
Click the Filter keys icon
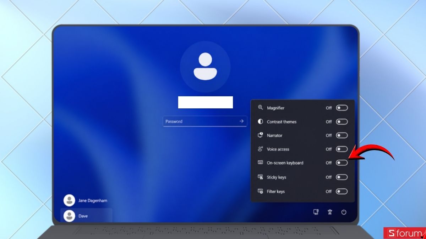260,191
